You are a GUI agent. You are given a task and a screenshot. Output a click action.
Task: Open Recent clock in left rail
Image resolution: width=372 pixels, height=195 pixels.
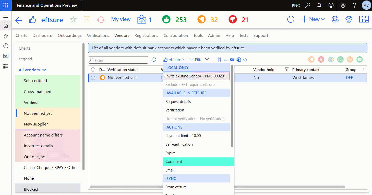click(6, 46)
